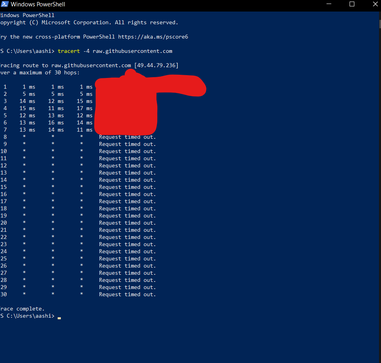Image resolution: width=381 pixels, height=363 pixels.
Task: Click hop 4 third latency '17 ms'
Action: 85,109
